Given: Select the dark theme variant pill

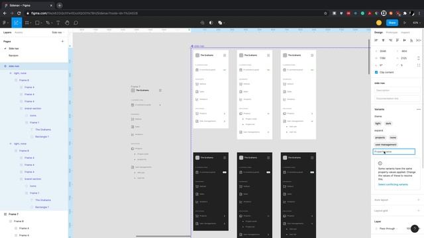Looking at the screenshot, I should point(388,124).
